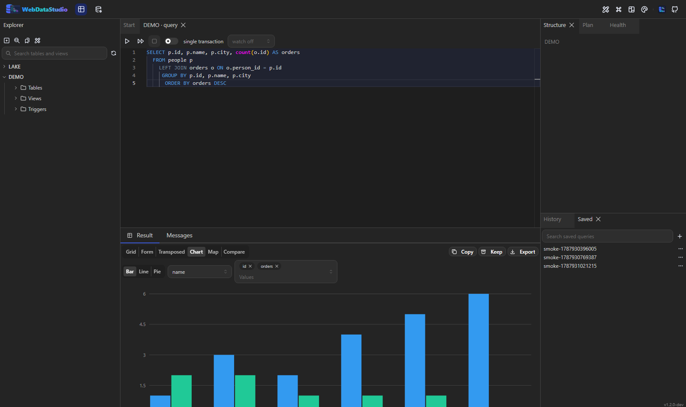The width and height of the screenshot is (686, 407).
Task: Click the Export button
Action: pyautogui.click(x=523, y=252)
